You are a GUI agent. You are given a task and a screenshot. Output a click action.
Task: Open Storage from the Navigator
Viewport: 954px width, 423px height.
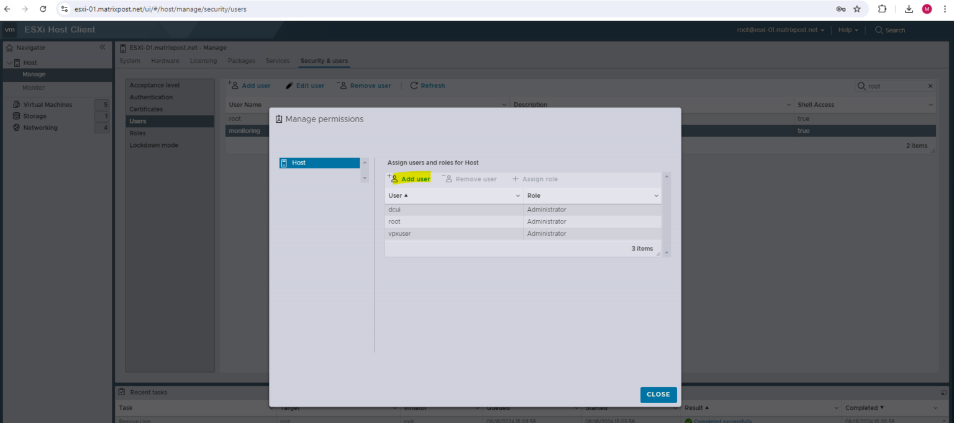point(35,116)
